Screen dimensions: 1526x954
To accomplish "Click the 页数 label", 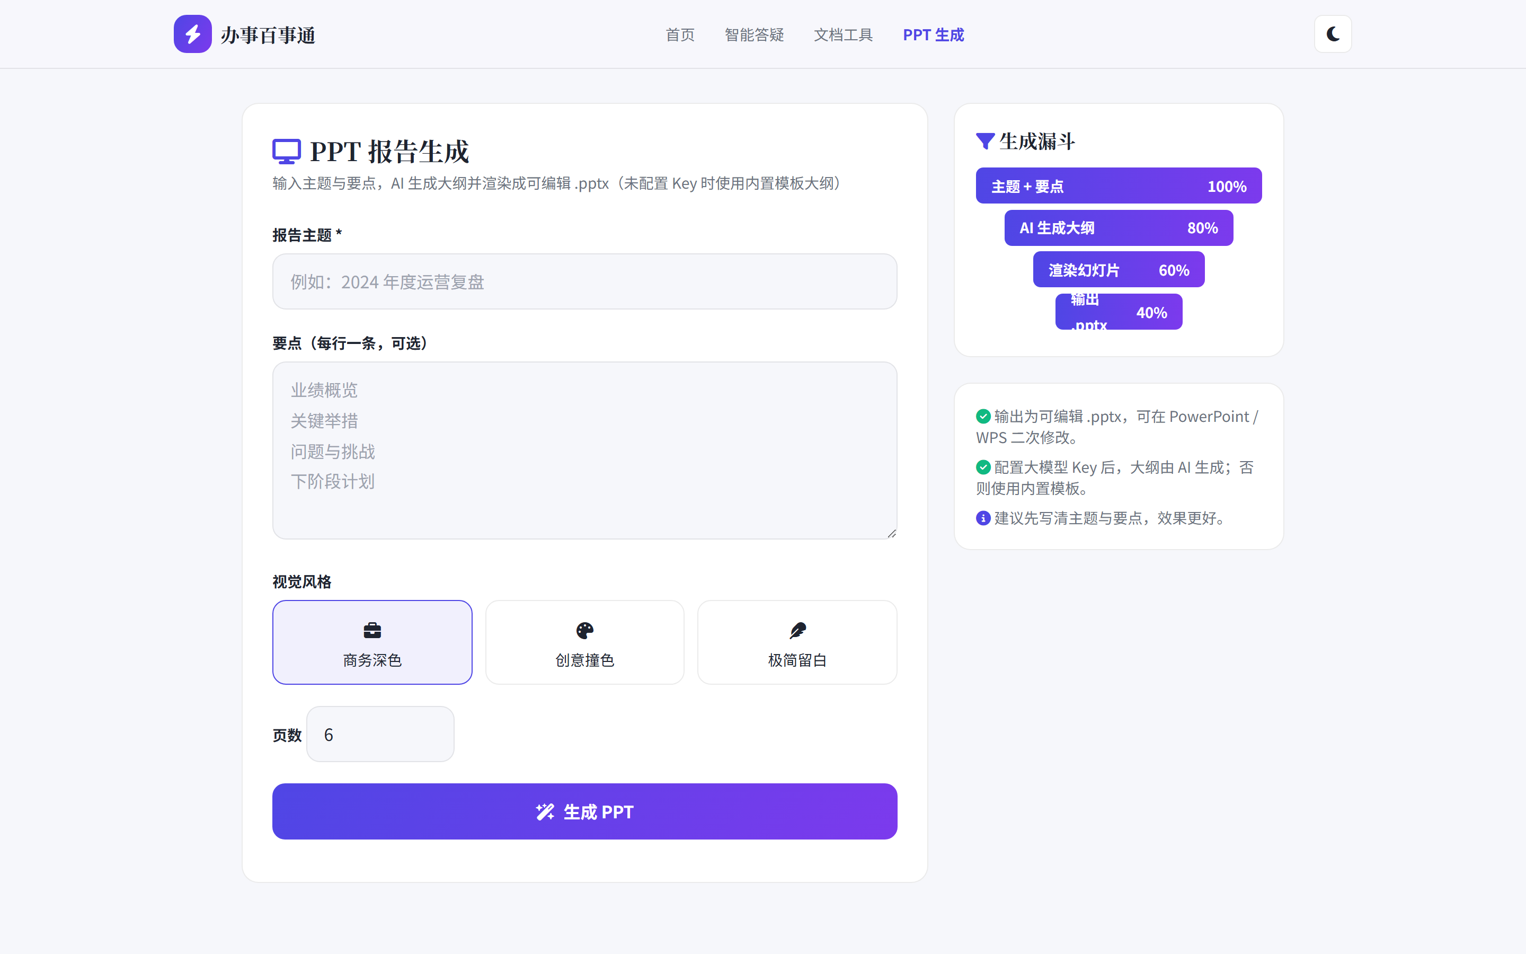I will (x=287, y=735).
